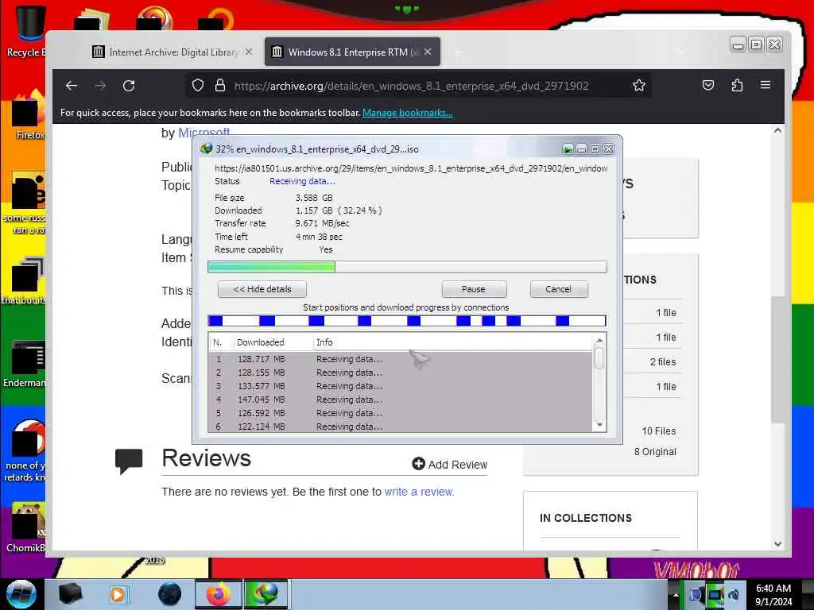Go back with the browser back arrow
This screenshot has width=814, height=610.
(72, 86)
